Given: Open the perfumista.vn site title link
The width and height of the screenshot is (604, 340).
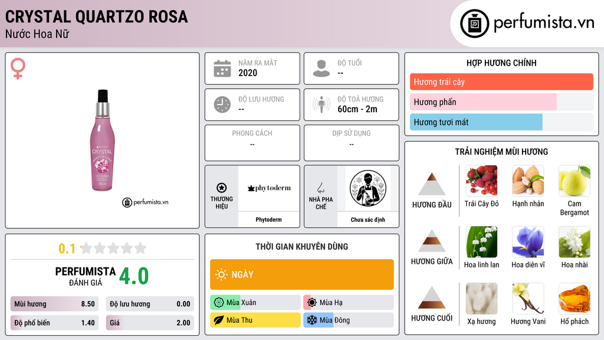Looking at the screenshot, I should [544, 22].
